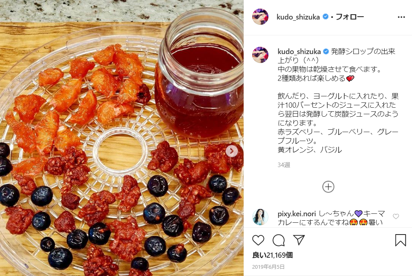The image size is (412, 276).
Task: Open the comment speech bubble icon
Action: (x=279, y=240)
